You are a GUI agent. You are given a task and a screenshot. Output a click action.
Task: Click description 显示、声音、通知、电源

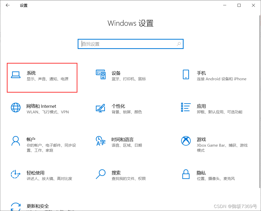tap(48, 79)
